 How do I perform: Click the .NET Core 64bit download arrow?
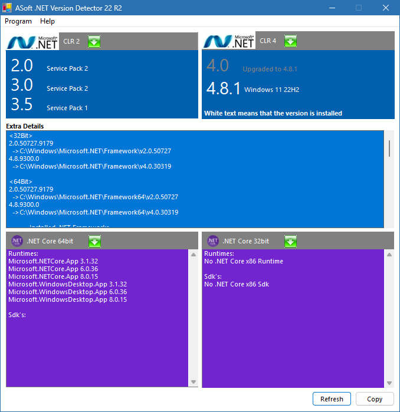click(94, 242)
